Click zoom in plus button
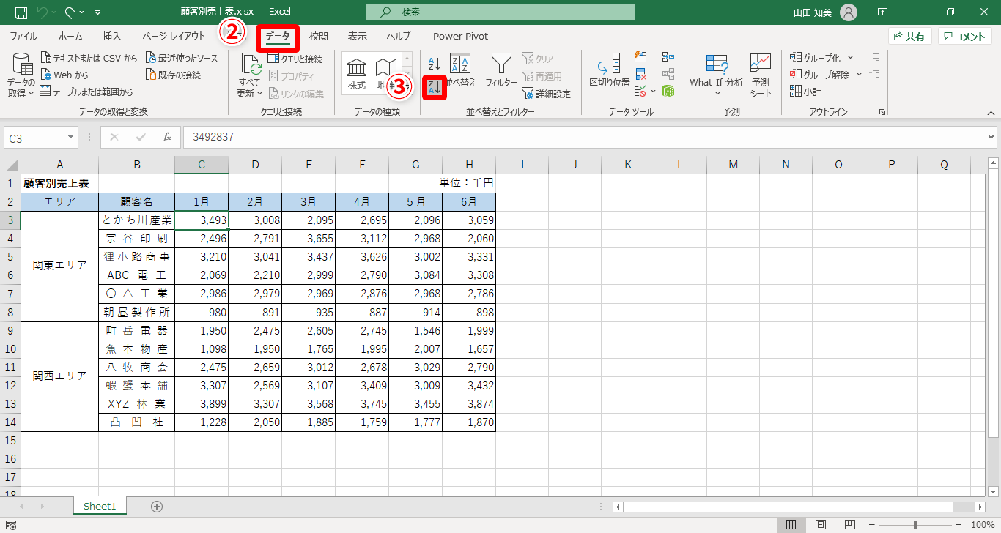Image resolution: width=1001 pixels, height=533 pixels. [x=958, y=525]
